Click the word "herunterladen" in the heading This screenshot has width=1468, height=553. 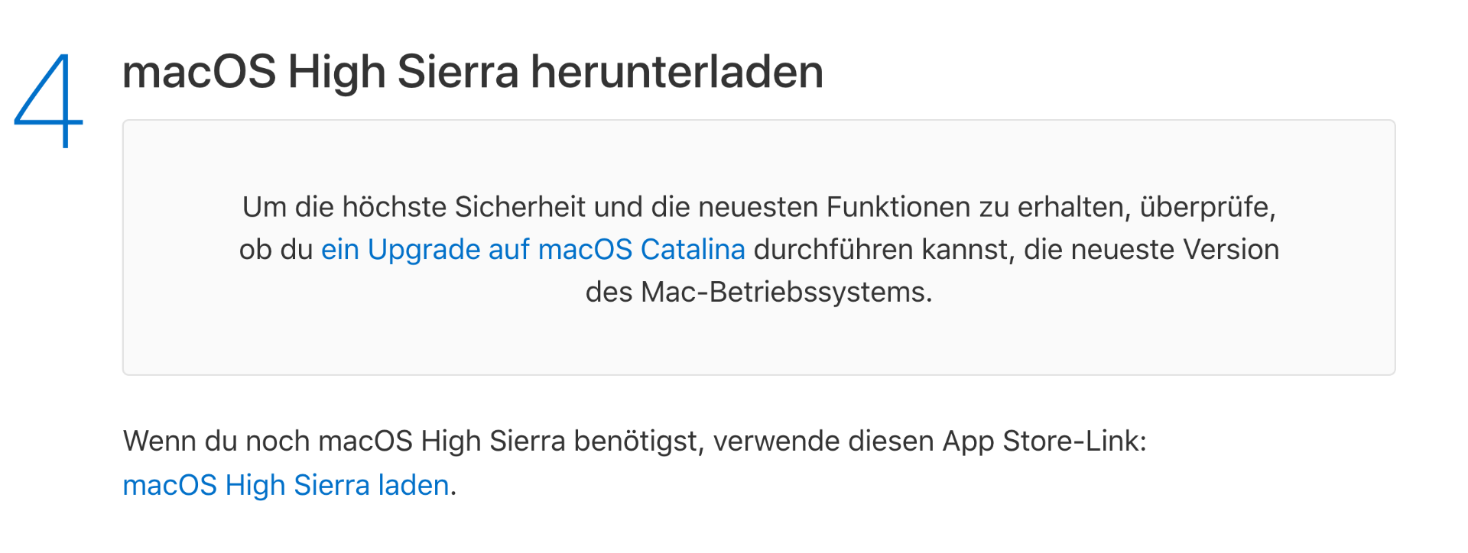click(x=677, y=72)
